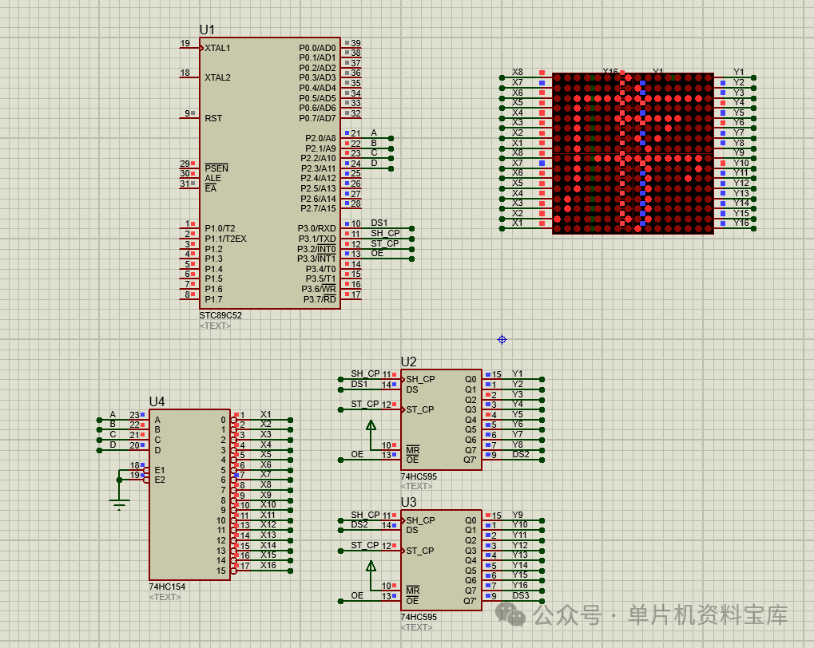The width and height of the screenshot is (814, 648).
Task: Select the U2 reference label
Action: [x=408, y=362]
